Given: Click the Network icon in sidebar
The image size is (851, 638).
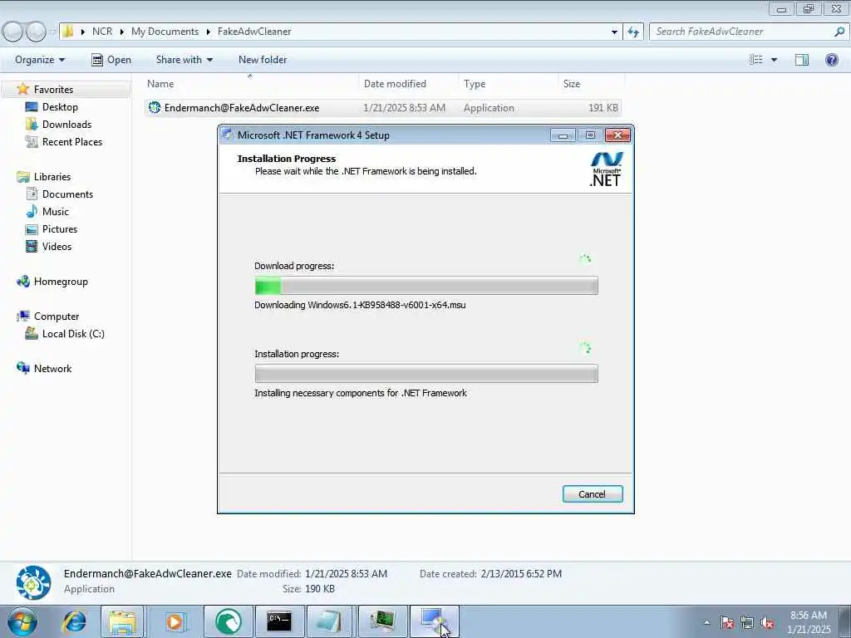Looking at the screenshot, I should 22,368.
